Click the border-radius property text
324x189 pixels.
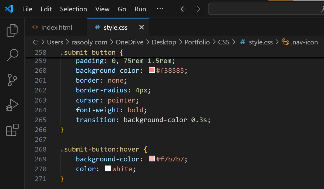102,90
